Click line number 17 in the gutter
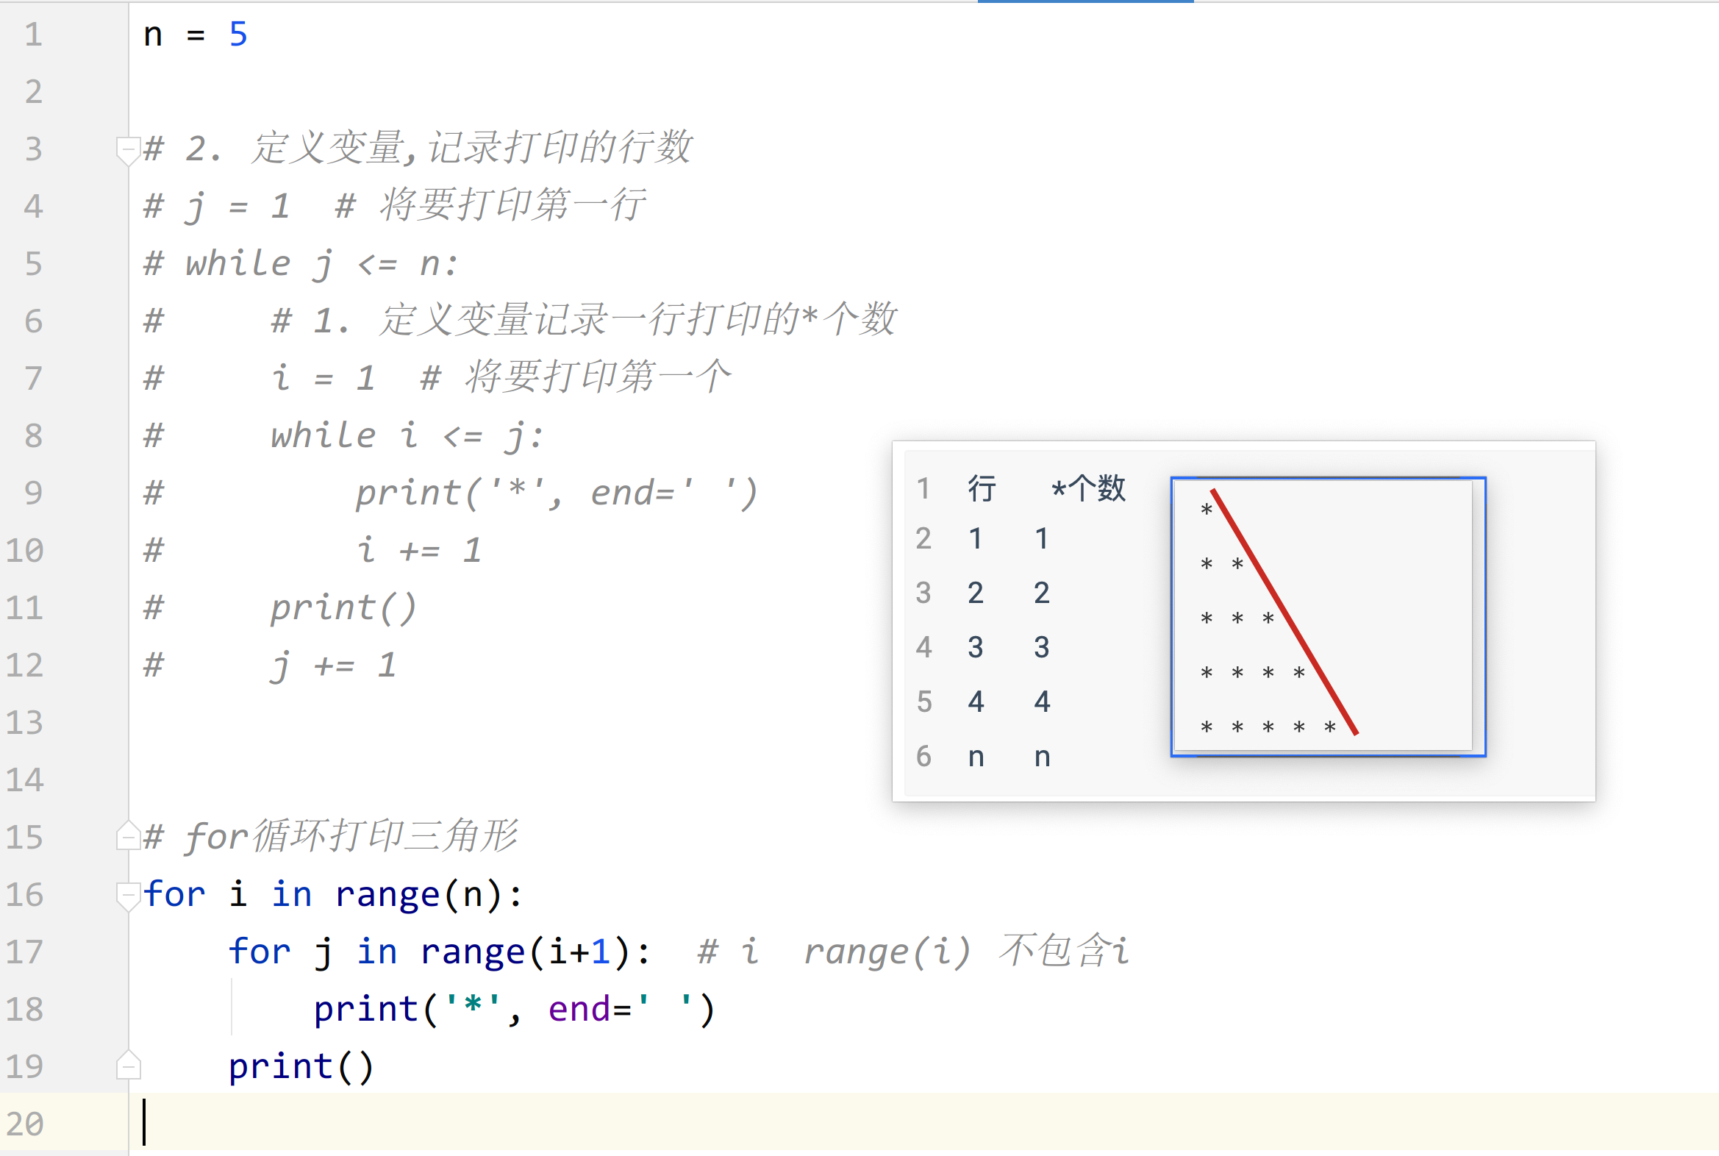This screenshot has width=1719, height=1156. (x=25, y=952)
